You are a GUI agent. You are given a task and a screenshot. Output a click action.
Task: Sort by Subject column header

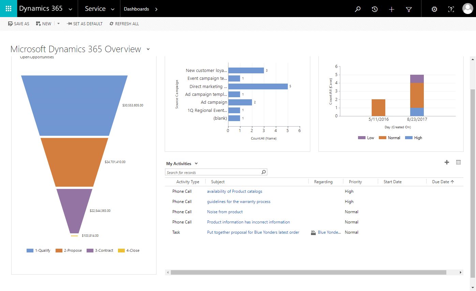(x=218, y=182)
